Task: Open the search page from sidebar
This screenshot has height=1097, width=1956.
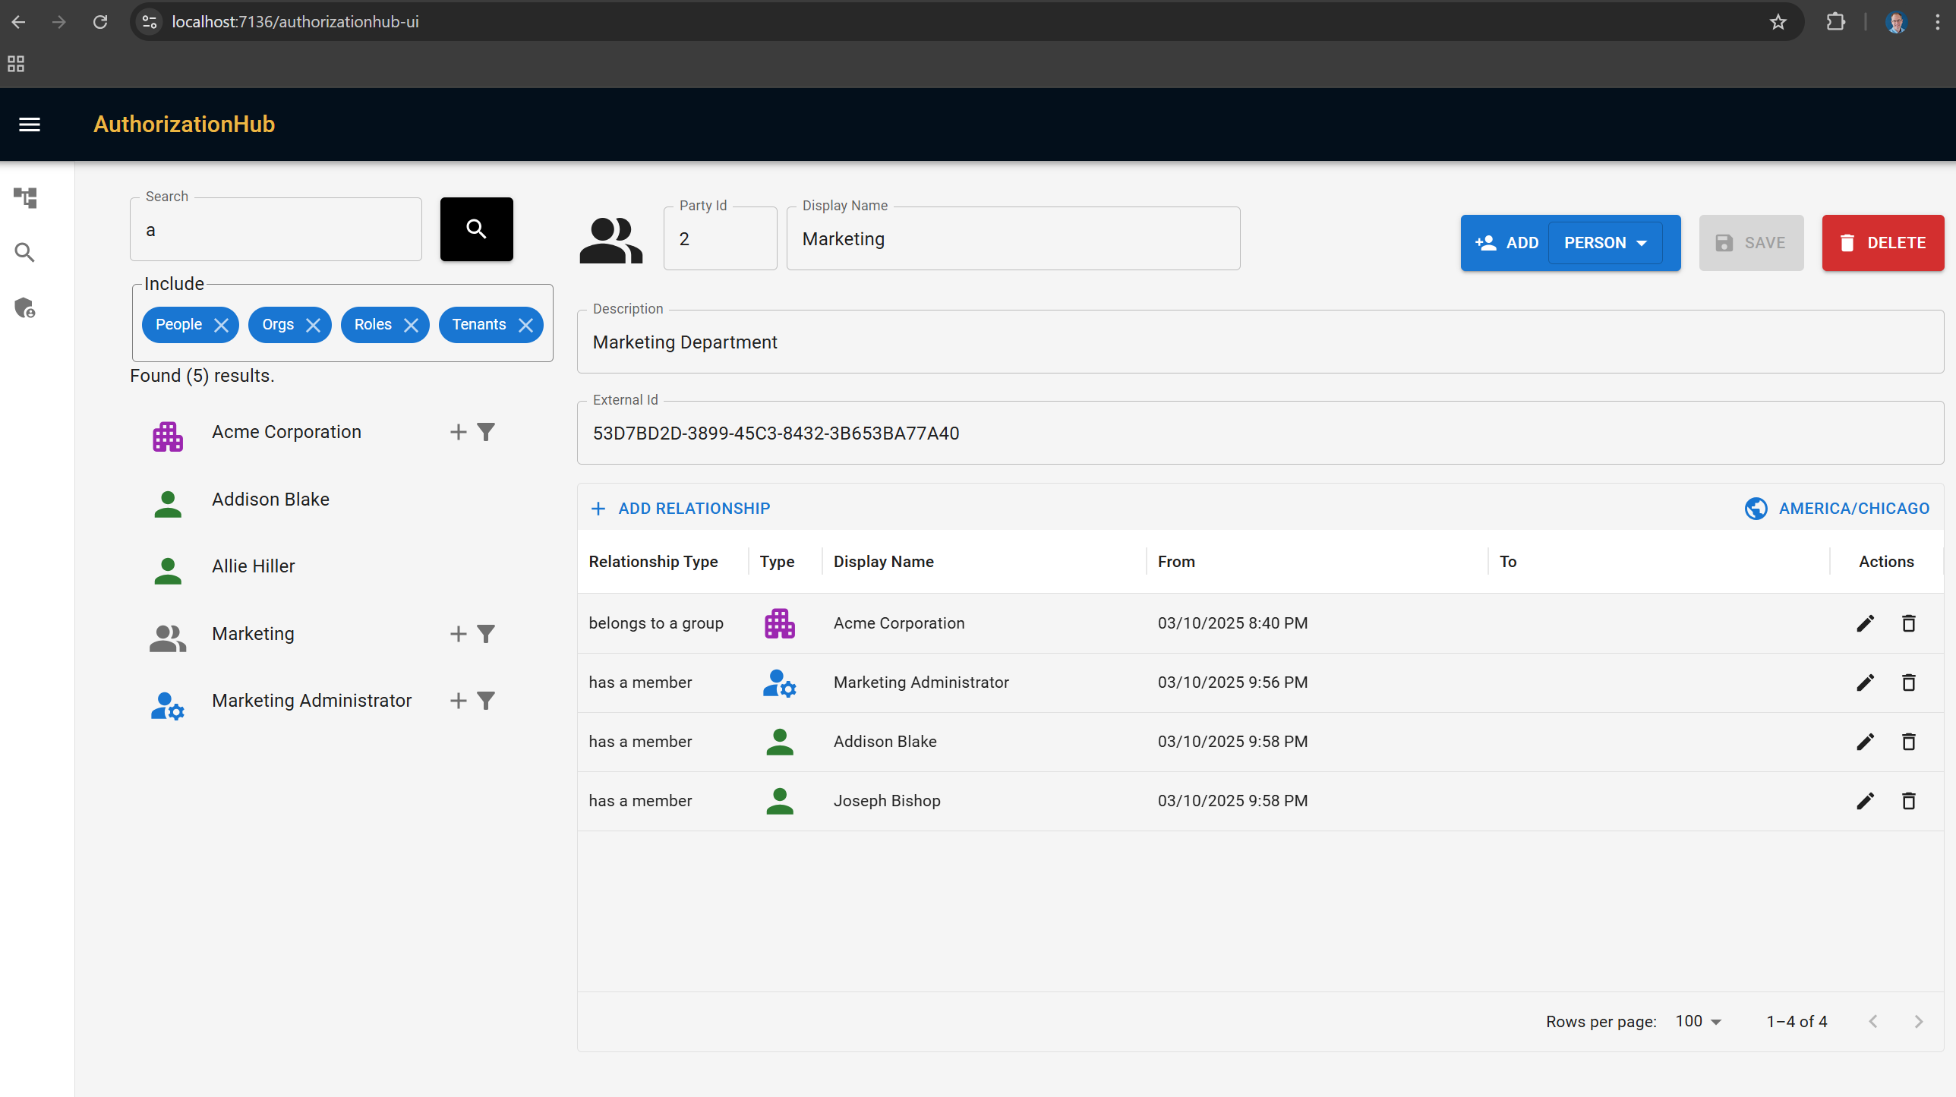Action: click(x=25, y=253)
